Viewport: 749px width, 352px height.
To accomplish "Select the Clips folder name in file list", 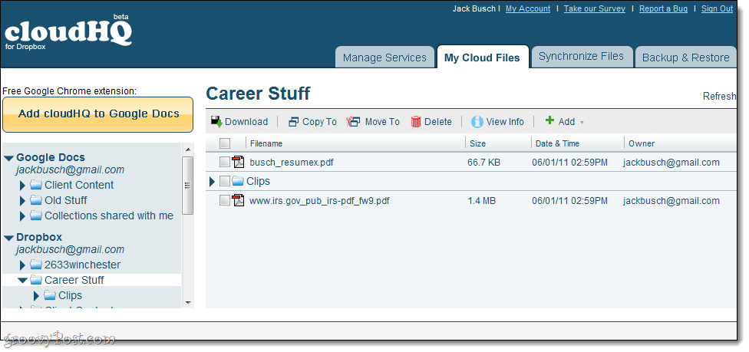I will coord(259,181).
